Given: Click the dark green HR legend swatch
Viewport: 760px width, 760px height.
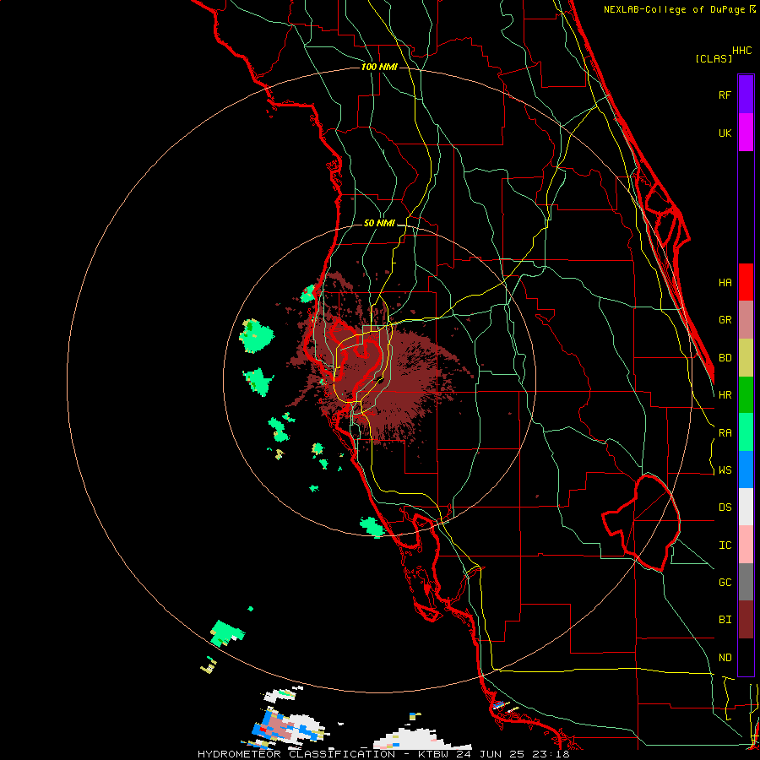Looking at the screenshot, I should coord(746,395).
